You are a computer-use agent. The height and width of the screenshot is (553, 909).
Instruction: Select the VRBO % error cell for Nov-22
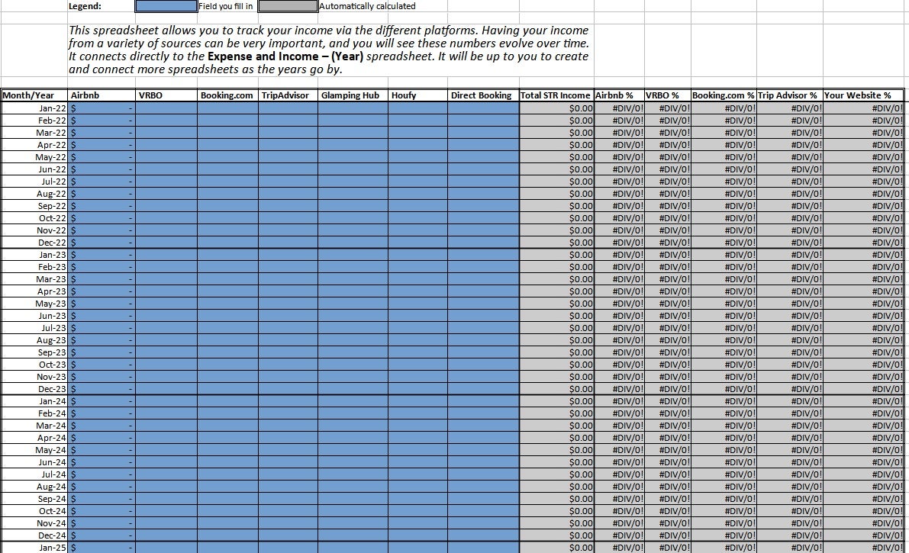click(668, 230)
